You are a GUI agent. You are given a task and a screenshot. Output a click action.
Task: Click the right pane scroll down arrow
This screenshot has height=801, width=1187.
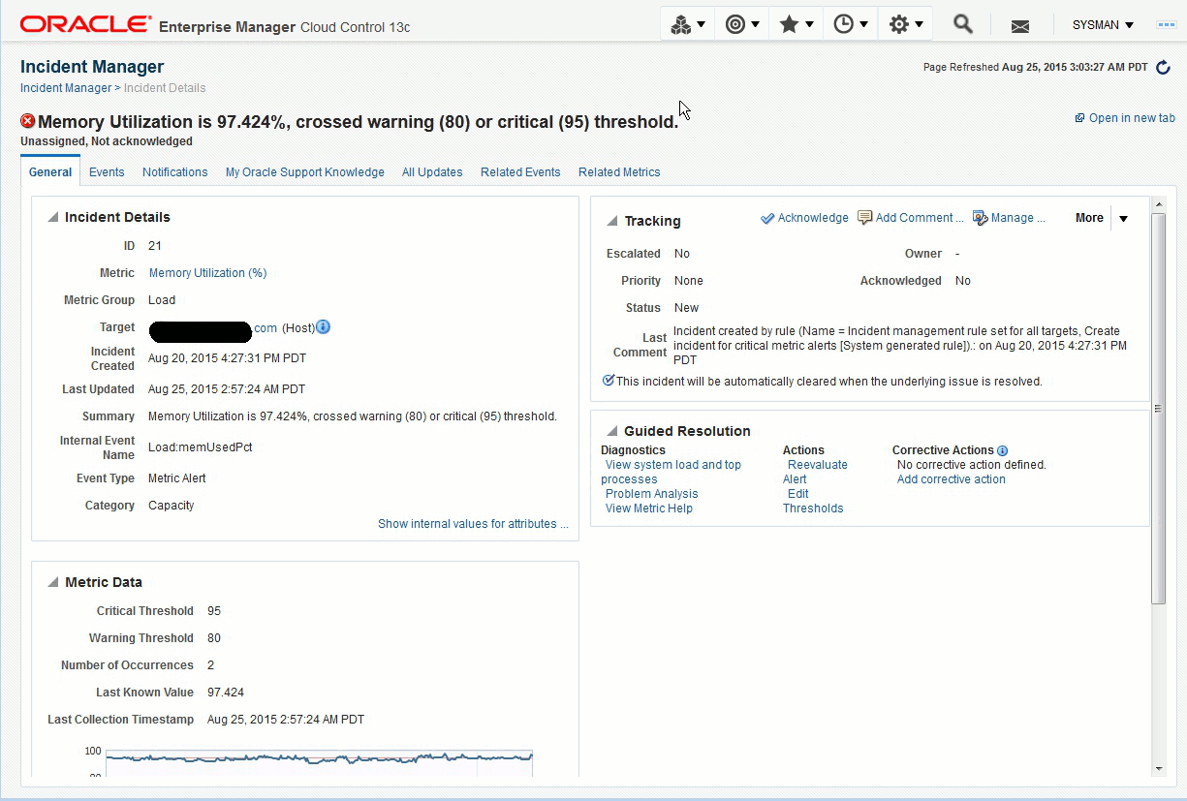point(1158,768)
